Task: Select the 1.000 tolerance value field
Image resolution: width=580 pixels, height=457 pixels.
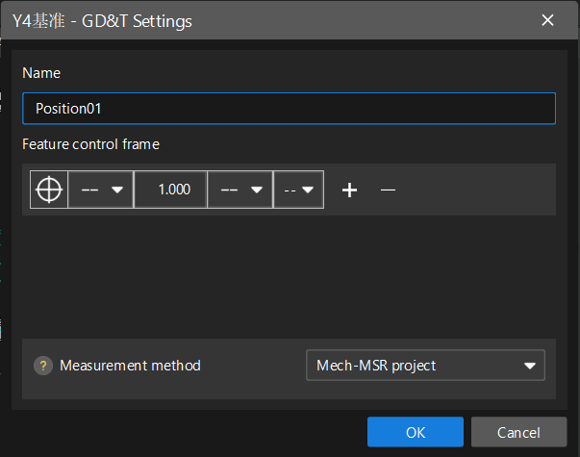Action: tap(171, 190)
